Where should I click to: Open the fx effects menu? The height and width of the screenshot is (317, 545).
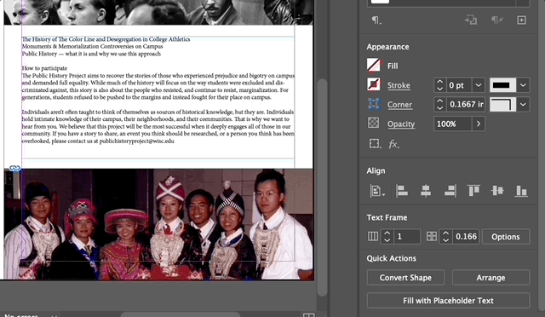coord(393,144)
